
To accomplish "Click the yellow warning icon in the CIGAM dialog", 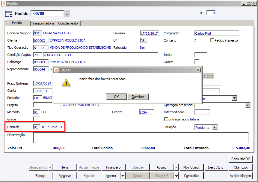I will 66,82.
